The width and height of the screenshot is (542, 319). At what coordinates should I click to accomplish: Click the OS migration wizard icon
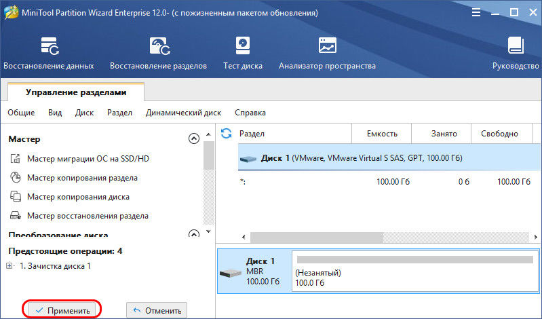coord(15,158)
